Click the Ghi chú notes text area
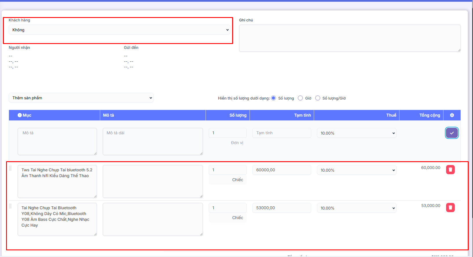The image size is (473, 257). pos(349,38)
